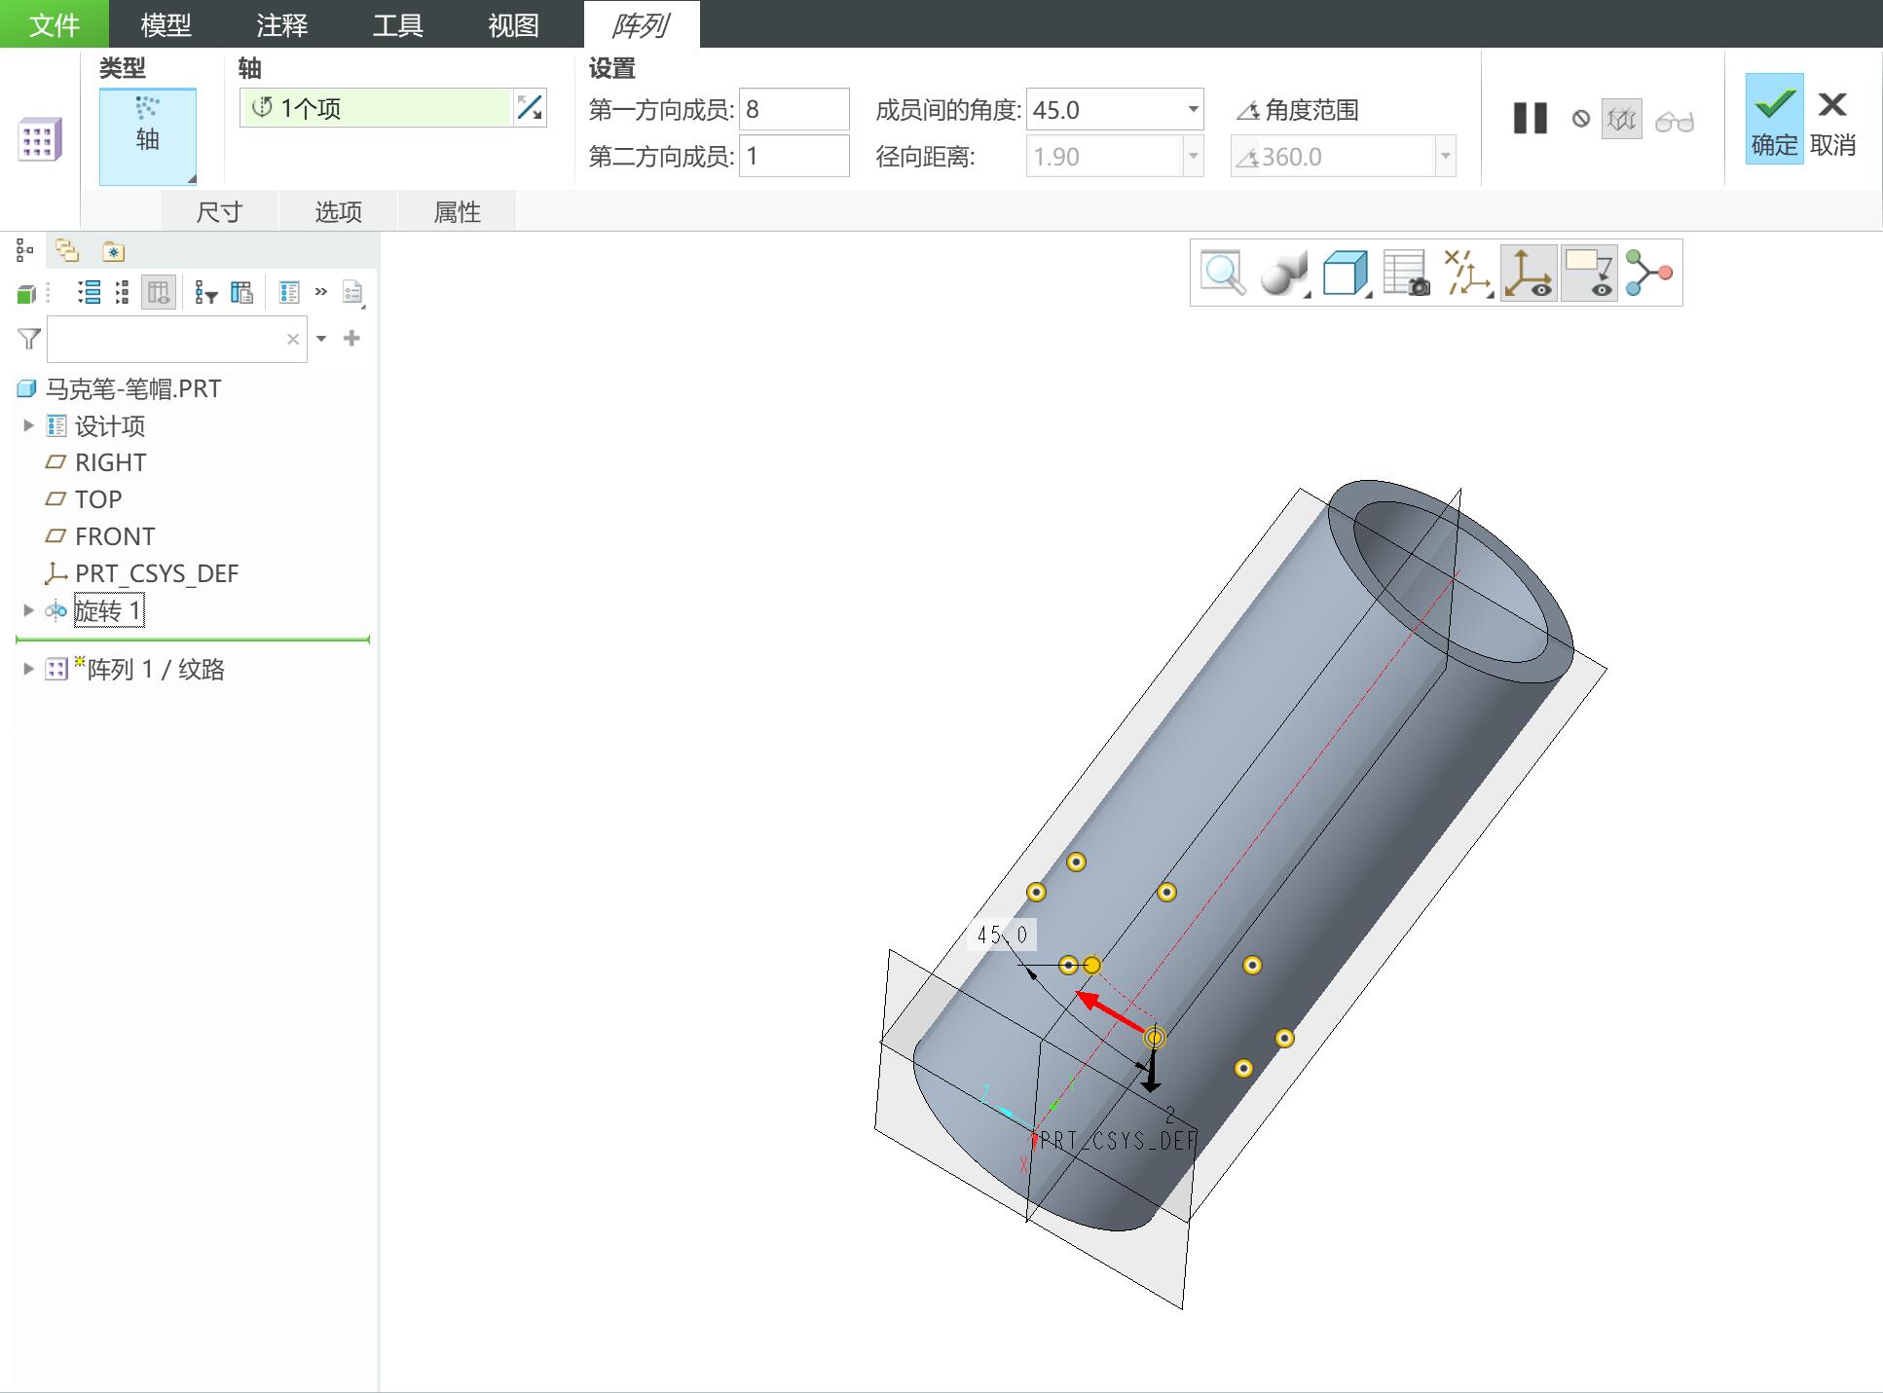1883x1393 pixels.
Task: Cancel pattern with 取消 button
Action: [1832, 120]
